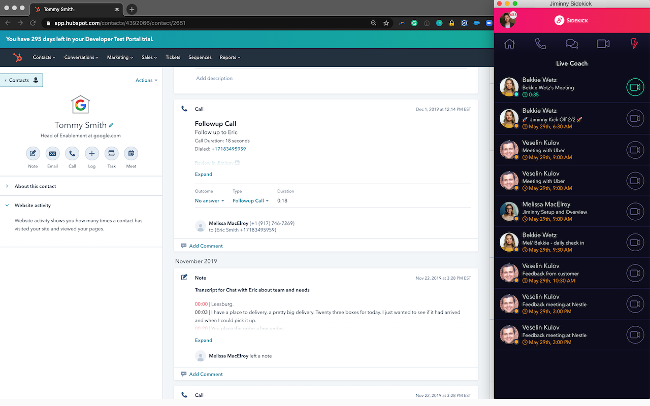Go to Tickets in the navbar
This screenshot has height=406, width=650.
point(173,57)
